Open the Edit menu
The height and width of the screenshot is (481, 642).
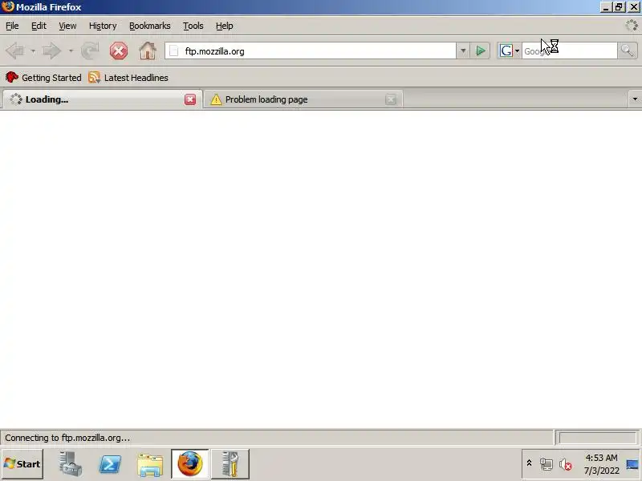tap(39, 26)
